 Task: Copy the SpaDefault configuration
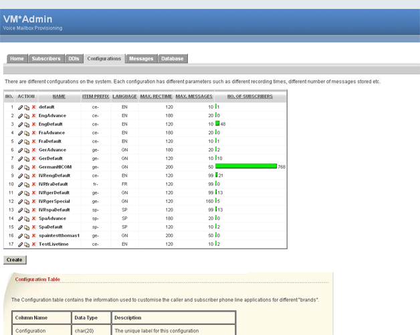[x=27, y=227]
